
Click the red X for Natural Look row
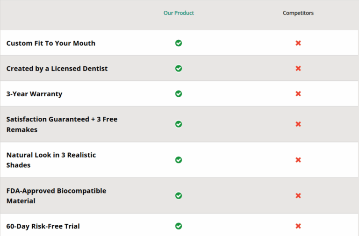click(x=298, y=160)
